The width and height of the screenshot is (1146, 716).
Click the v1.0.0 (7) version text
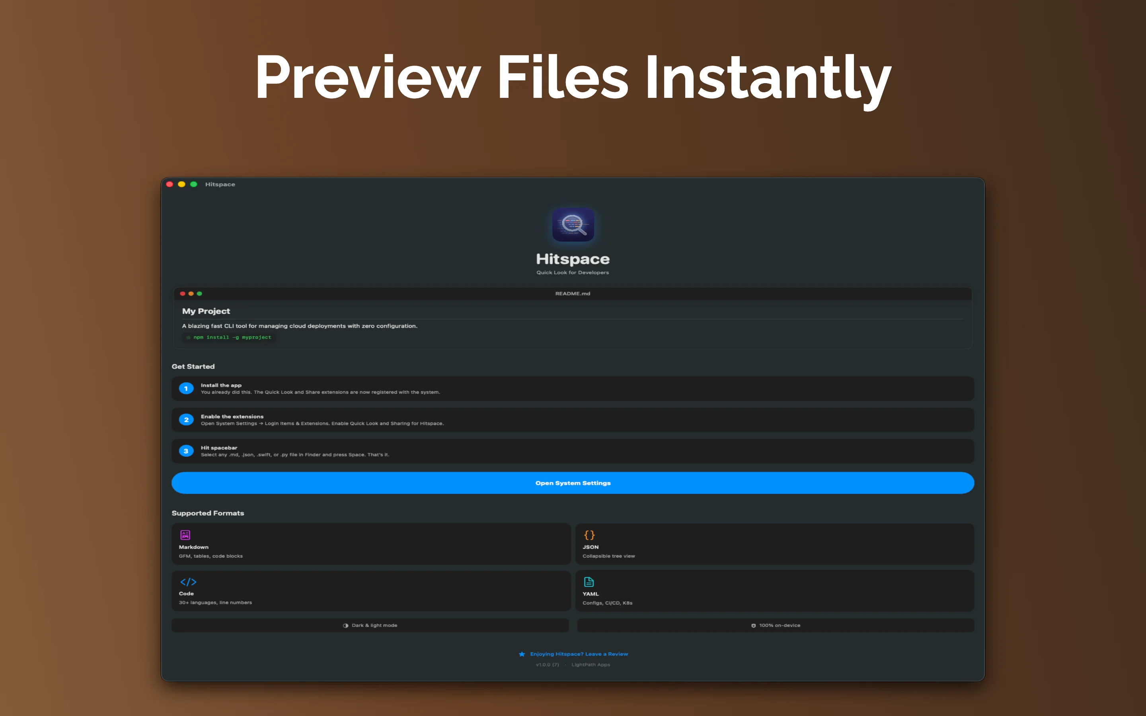coord(547,665)
